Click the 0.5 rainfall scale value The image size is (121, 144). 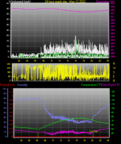11,116
